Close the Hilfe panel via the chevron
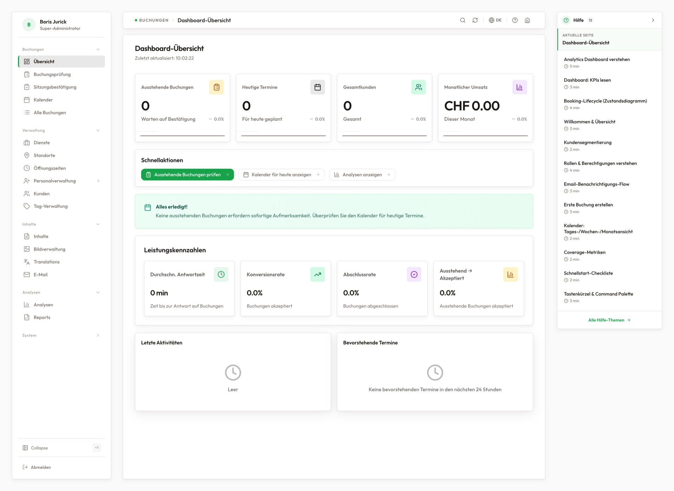The image size is (674, 491). [x=653, y=20]
